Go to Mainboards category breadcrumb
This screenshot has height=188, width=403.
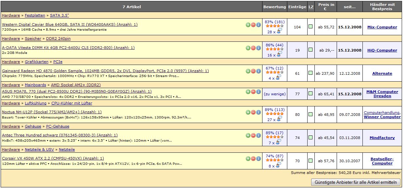(x=35, y=85)
